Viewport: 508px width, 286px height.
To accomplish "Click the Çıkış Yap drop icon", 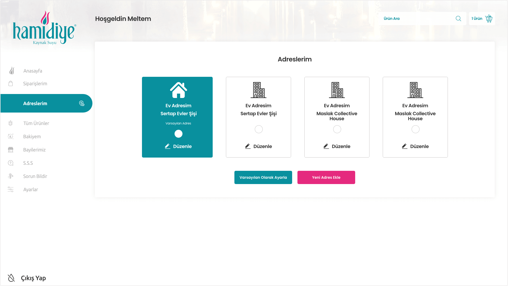I will pyautogui.click(x=11, y=278).
